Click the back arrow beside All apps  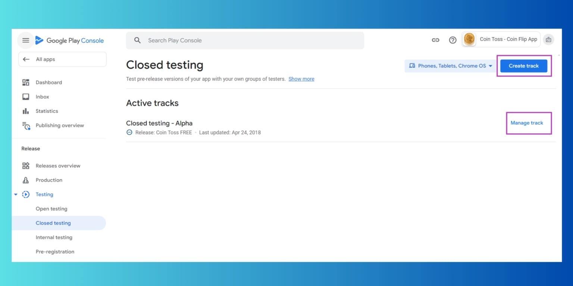(x=26, y=59)
